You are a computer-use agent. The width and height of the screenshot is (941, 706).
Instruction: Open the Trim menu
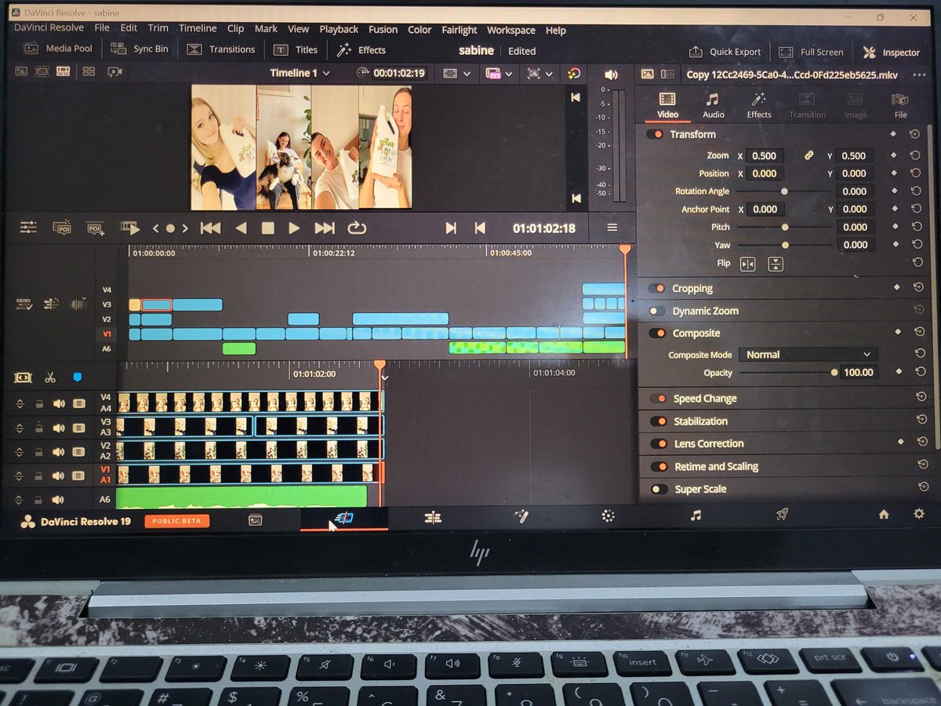(x=158, y=27)
